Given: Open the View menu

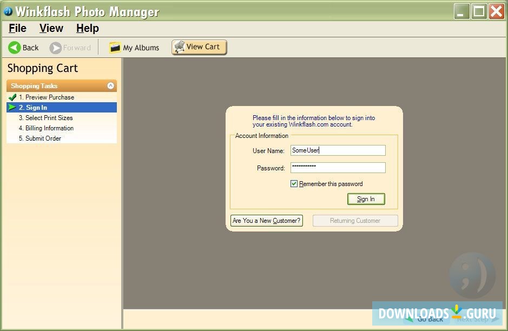Looking at the screenshot, I should pos(51,28).
